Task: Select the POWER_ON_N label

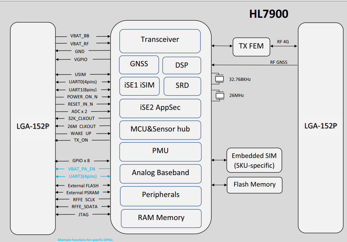Action: click(82, 97)
